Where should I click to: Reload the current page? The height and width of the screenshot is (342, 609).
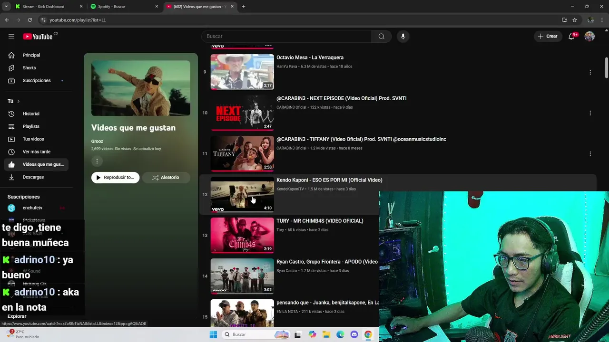click(x=29, y=20)
